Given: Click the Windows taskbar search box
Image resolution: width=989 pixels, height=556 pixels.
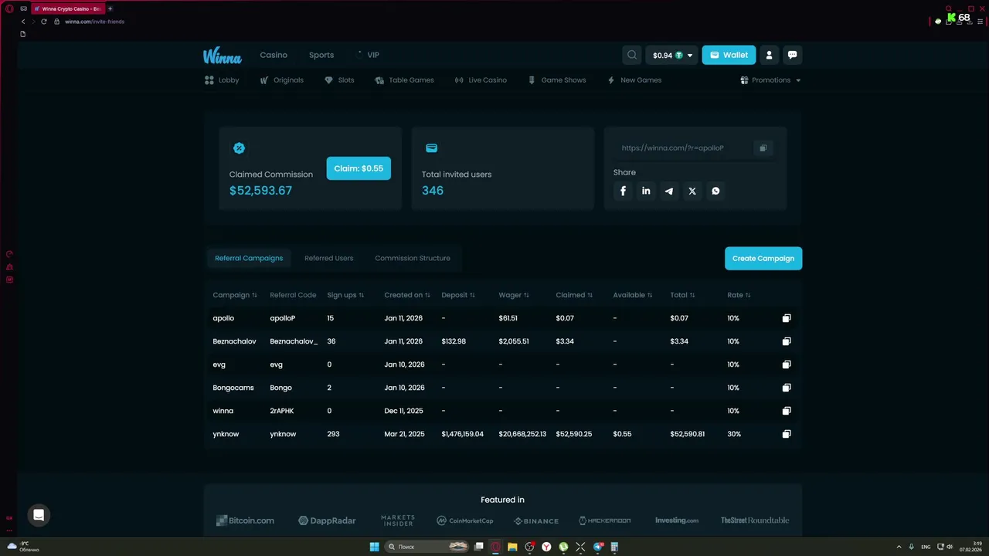Looking at the screenshot, I should [427, 547].
